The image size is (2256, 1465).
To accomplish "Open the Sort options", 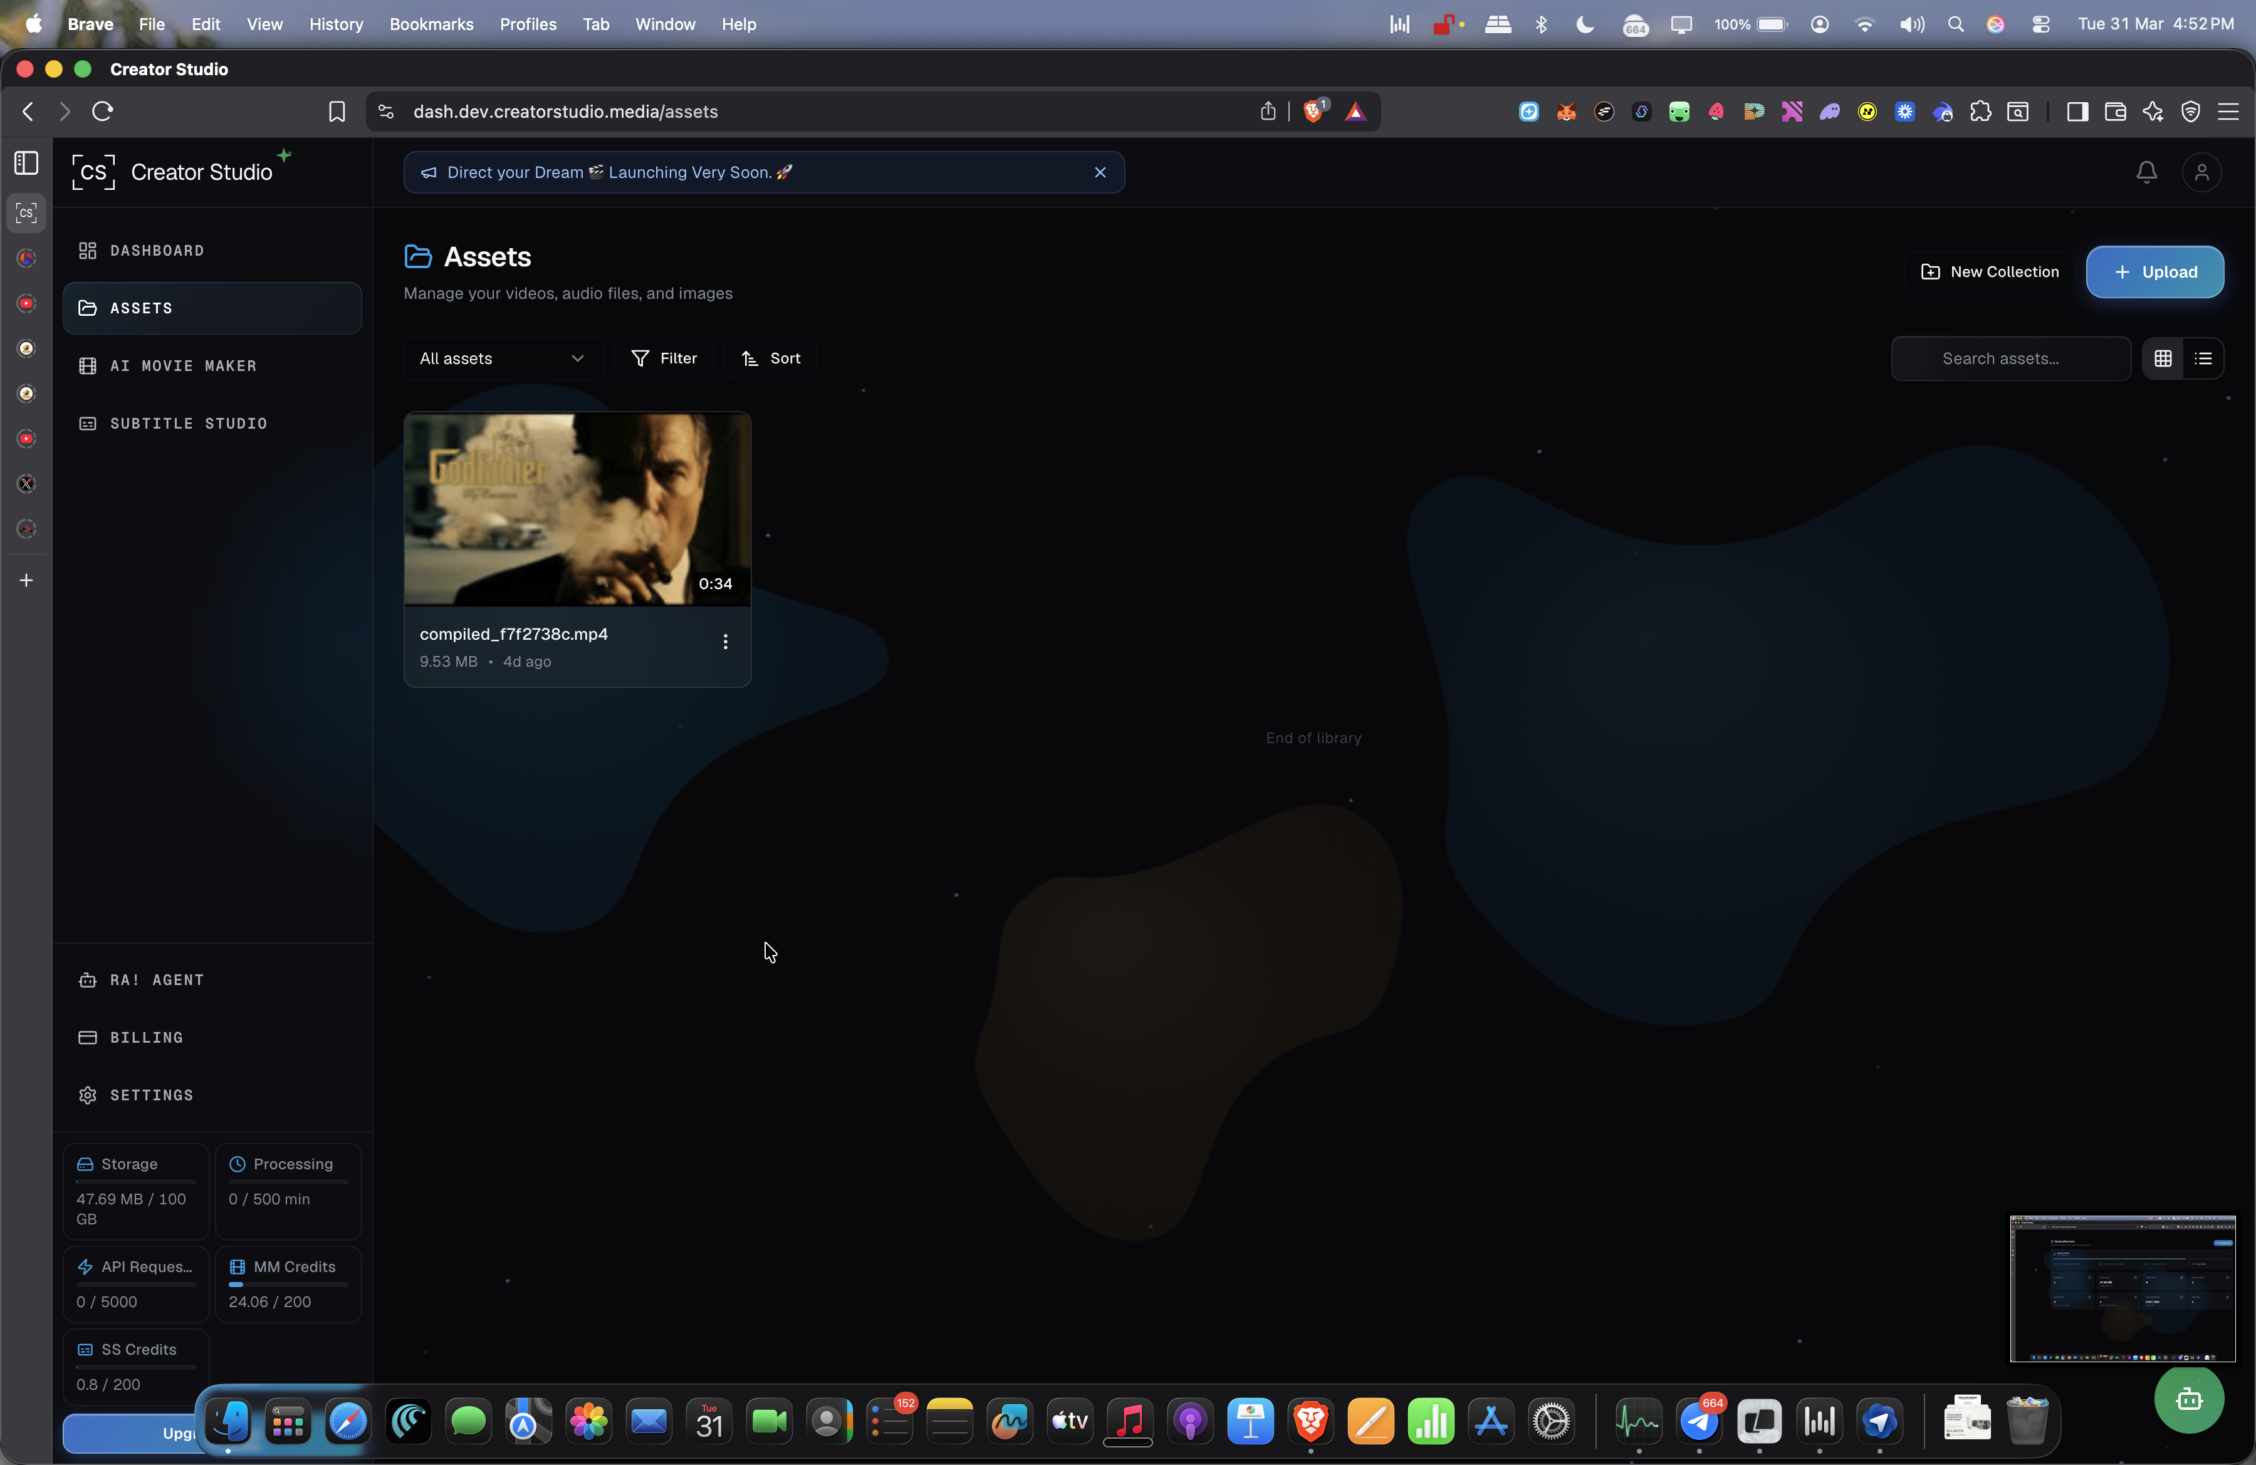I will point(771,358).
